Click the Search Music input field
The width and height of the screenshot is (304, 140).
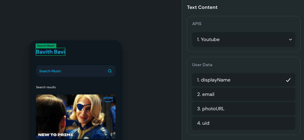coord(76,71)
